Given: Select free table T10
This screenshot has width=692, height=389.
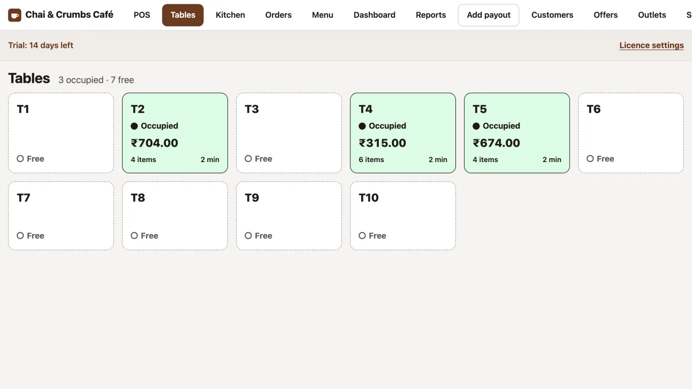Looking at the screenshot, I should tap(403, 216).
